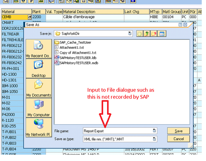Open the View menu icon
The width and height of the screenshot is (206, 161).
tap(162, 34)
